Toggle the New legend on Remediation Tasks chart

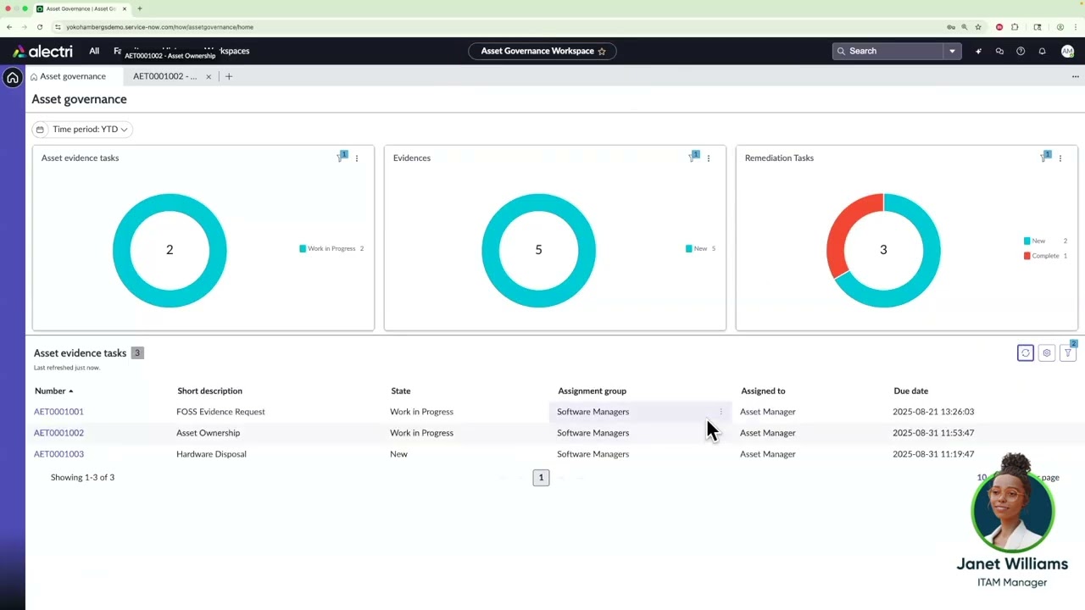tap(1038, 241)
